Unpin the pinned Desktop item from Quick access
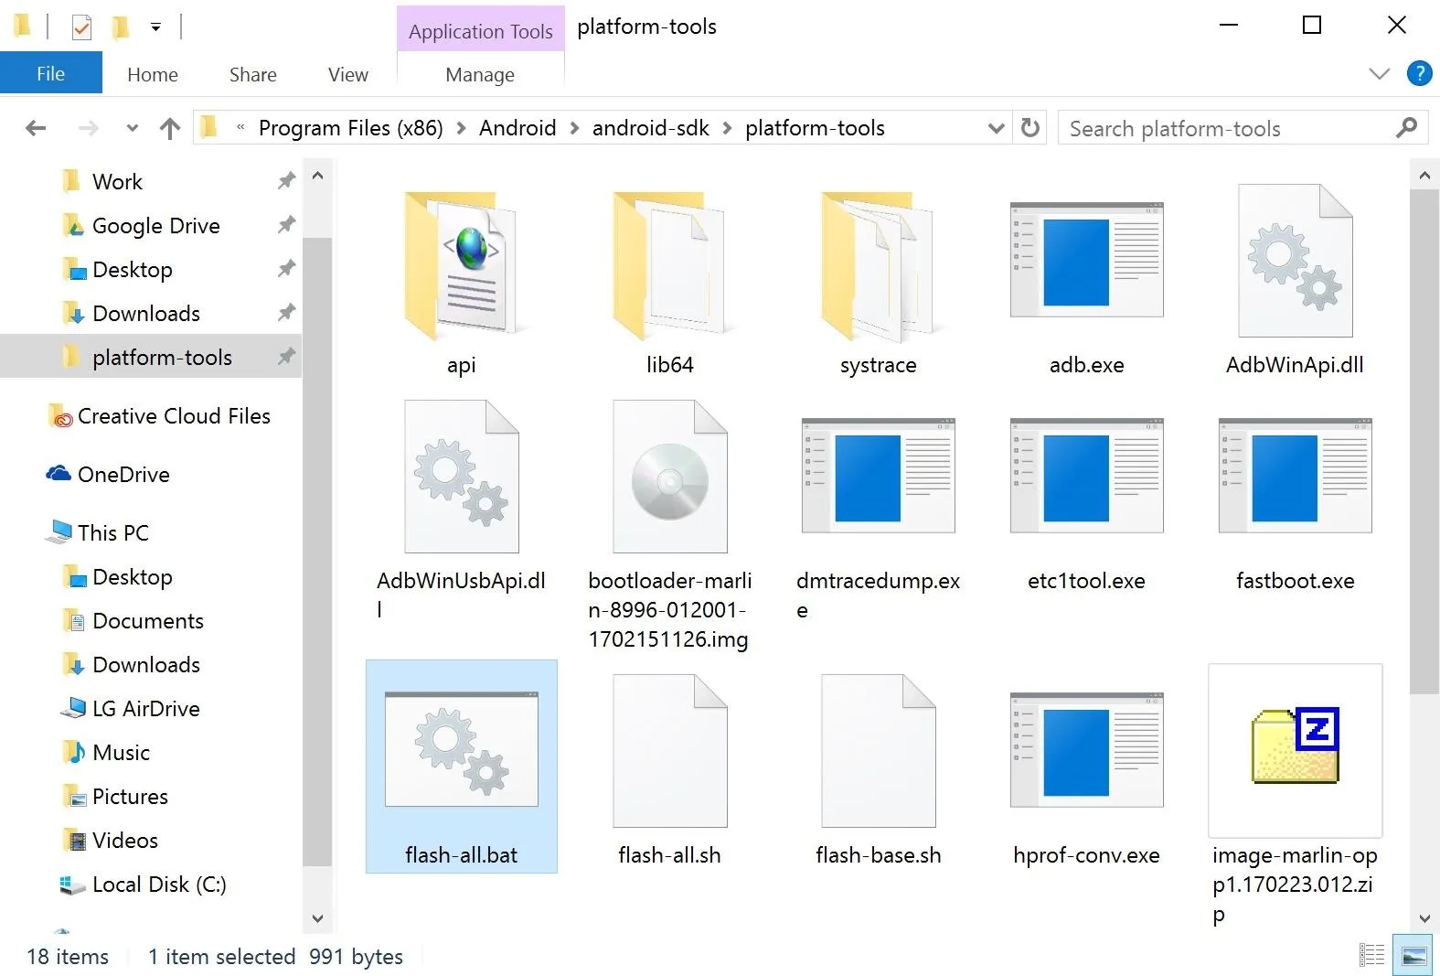The image size is (1440, 976). coord(286,268)
